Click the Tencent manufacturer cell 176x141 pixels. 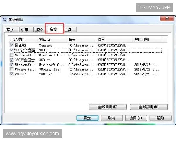click(45, 46)
